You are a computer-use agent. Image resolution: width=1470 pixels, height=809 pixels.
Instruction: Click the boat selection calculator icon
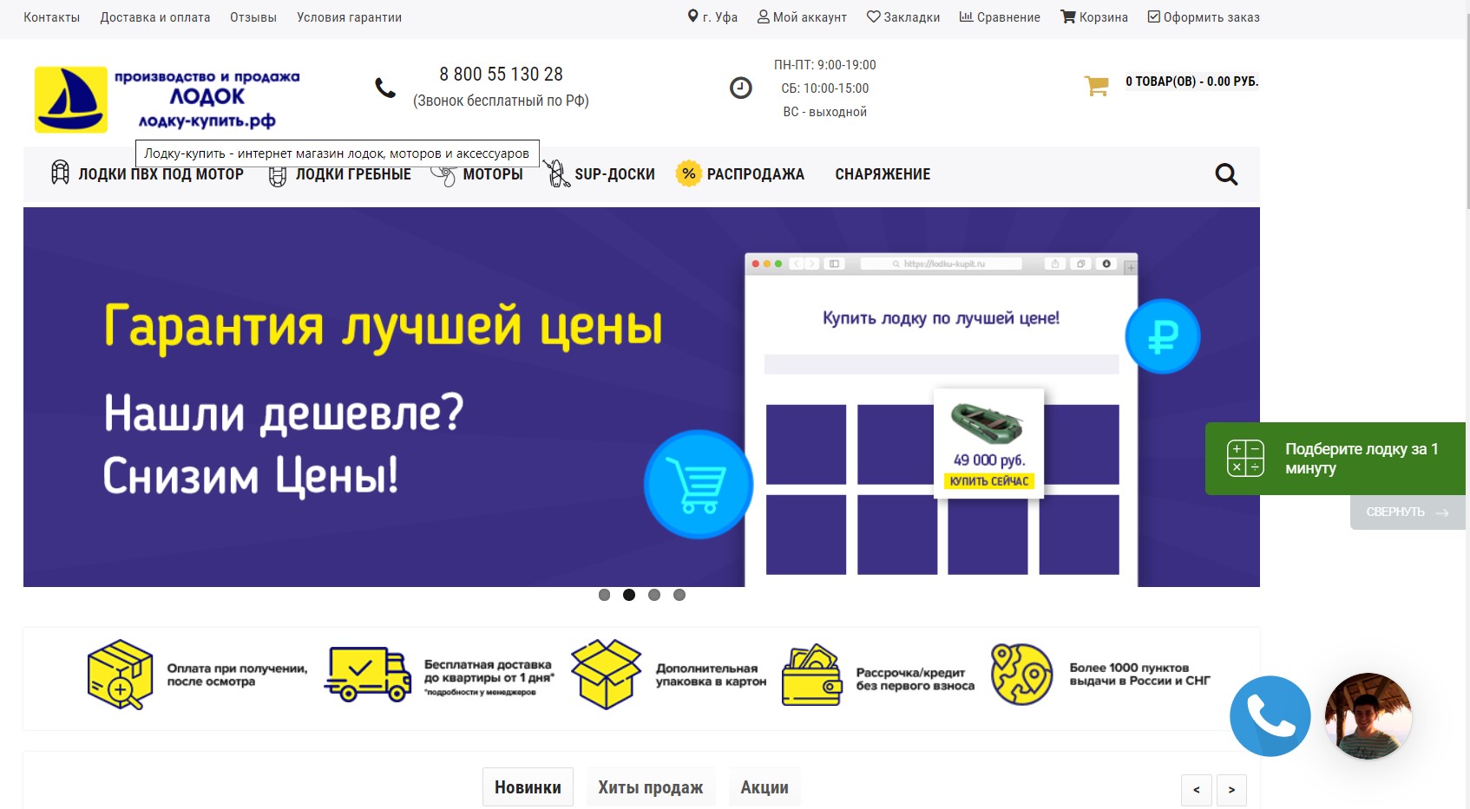coord(1245,458)
